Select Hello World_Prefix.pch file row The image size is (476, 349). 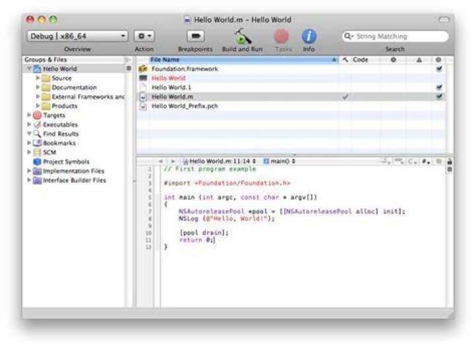point(291,106)
